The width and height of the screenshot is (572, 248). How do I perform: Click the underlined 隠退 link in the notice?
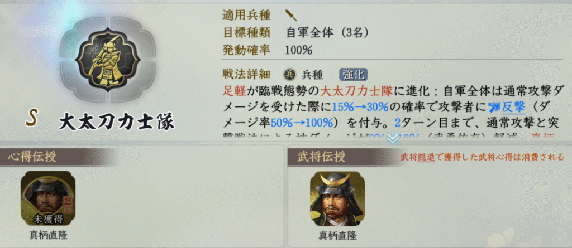point(426,157)
